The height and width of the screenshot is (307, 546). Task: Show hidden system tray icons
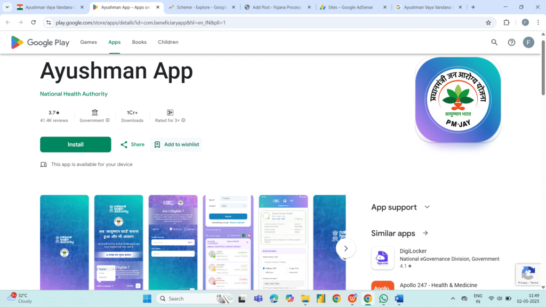click(x=453, y=298)
